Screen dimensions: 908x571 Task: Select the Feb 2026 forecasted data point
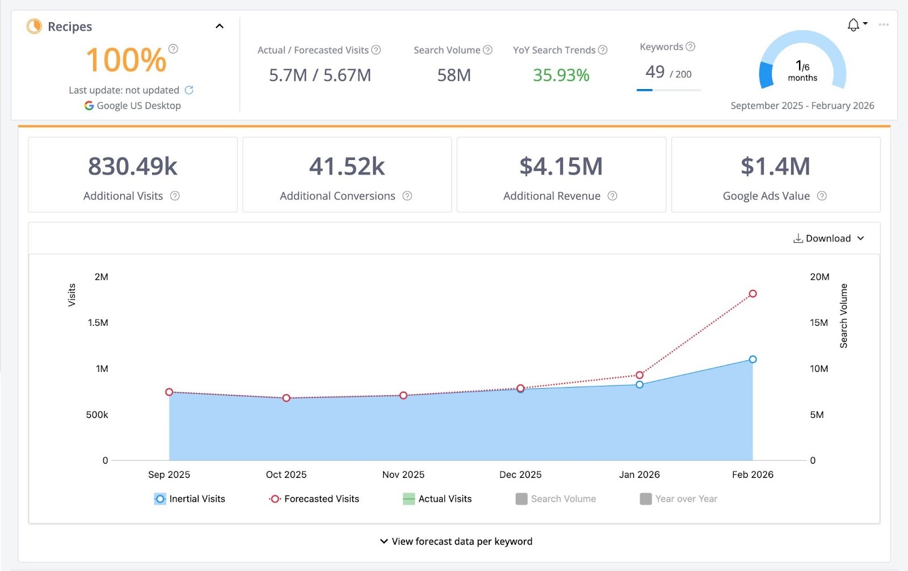753,294
